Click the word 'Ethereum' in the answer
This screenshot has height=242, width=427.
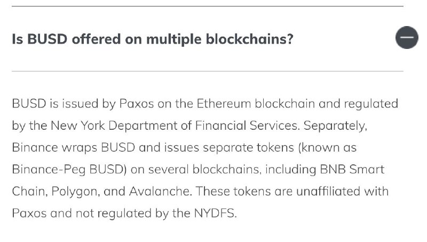pyautogui.click(x=224, y=104)
